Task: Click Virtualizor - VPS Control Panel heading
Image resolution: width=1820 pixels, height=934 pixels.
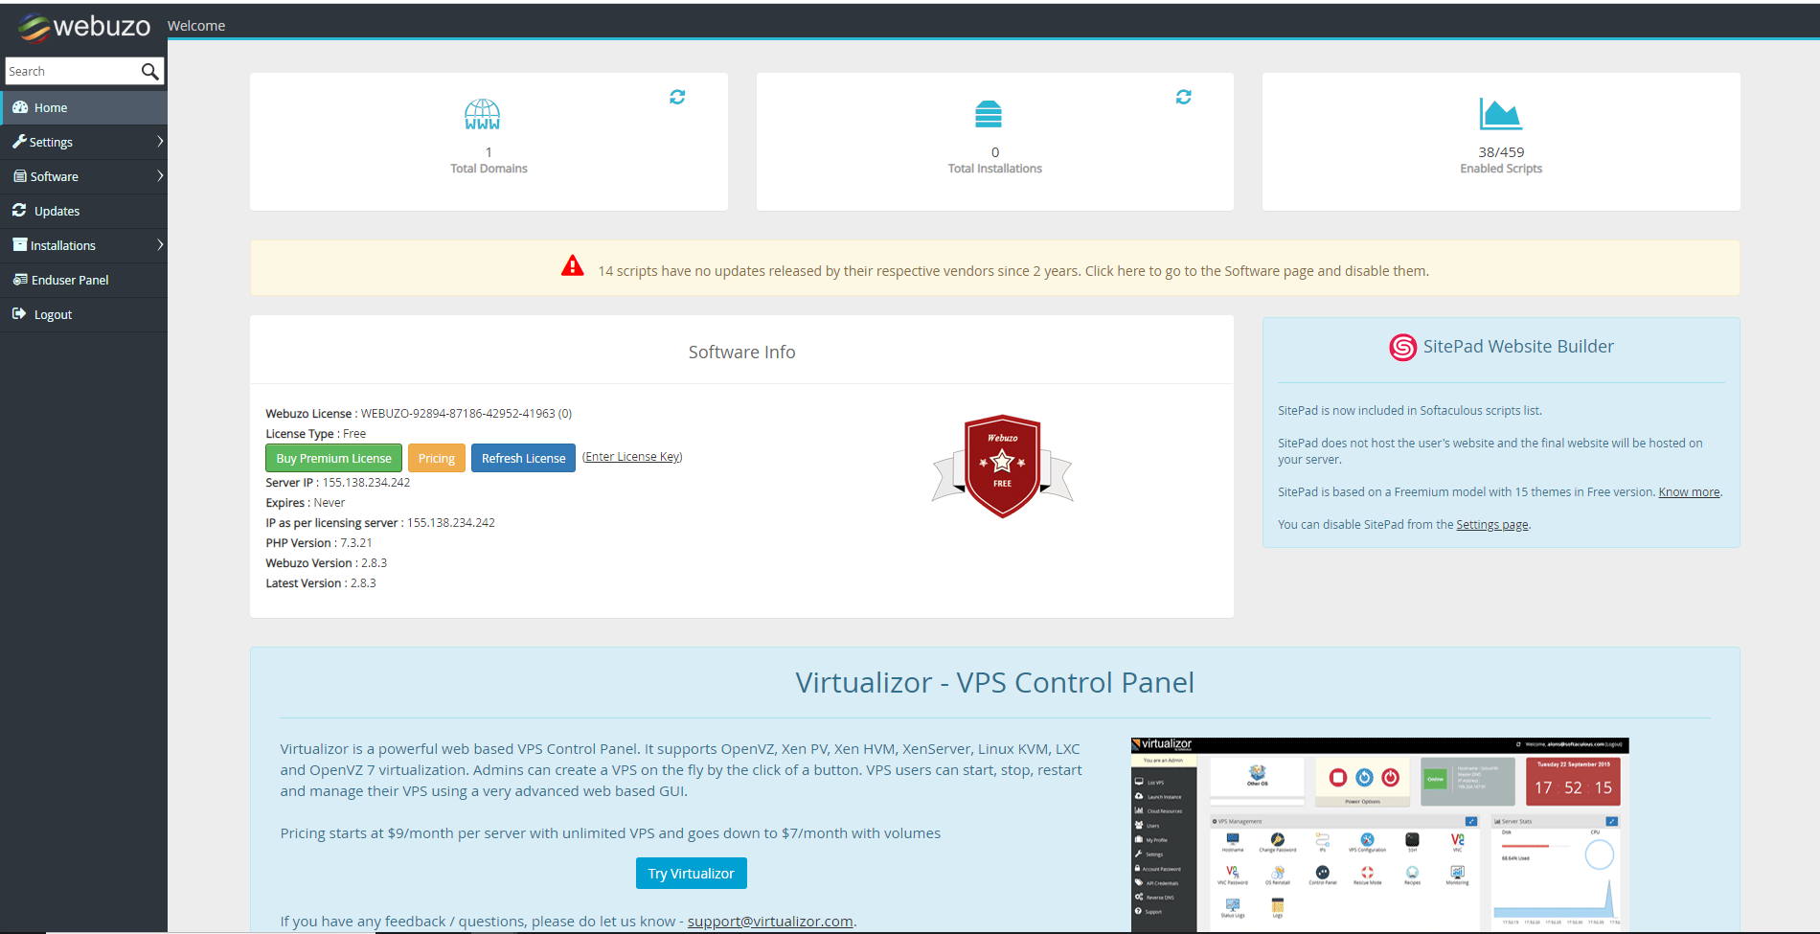Action: [994, 683]
